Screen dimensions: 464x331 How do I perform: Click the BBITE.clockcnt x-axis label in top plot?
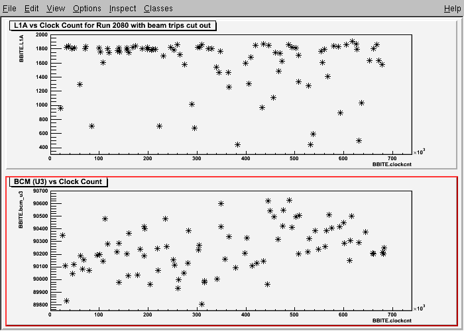point(392,164)
